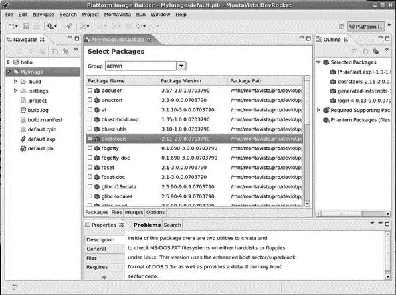Viewport: 396px width, 295px height.
Task: Check the fbset package checkbox
Action: pyautogui.click(x=90, y=167)
